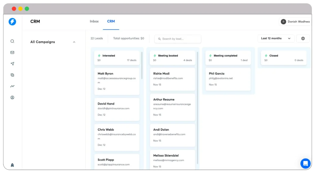Click email davidh@piniinsurance.com
315x171 pixels.
click(114, 108)
